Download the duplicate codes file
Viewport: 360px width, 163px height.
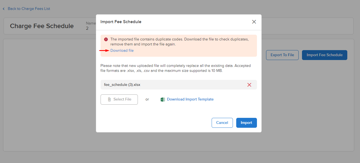click(x=122, y=50)
